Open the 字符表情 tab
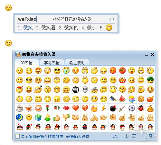 point(52,62)
